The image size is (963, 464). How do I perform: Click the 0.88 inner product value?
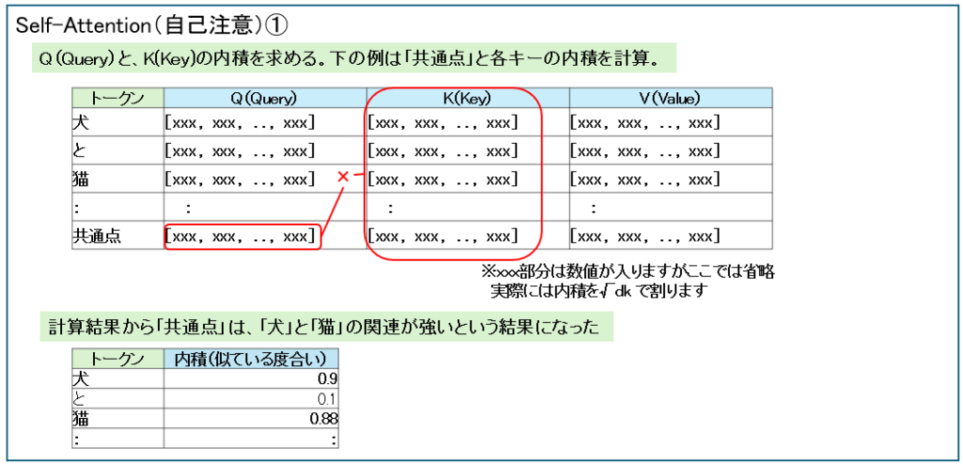tap(324, 419)
